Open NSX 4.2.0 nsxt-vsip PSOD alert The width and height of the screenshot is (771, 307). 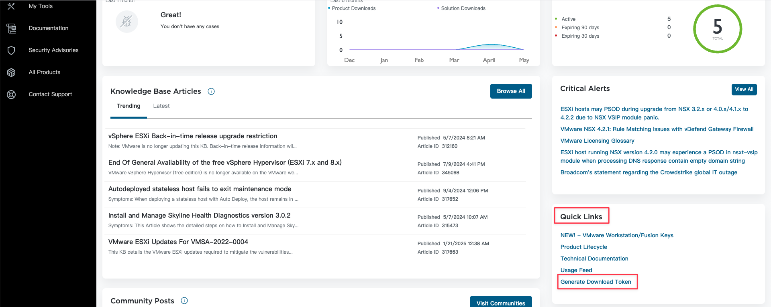(659, 156)
